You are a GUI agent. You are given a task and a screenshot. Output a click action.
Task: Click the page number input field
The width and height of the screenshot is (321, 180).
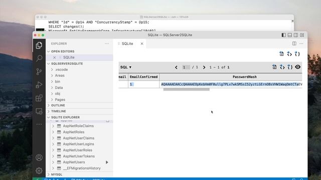[186, 67]
